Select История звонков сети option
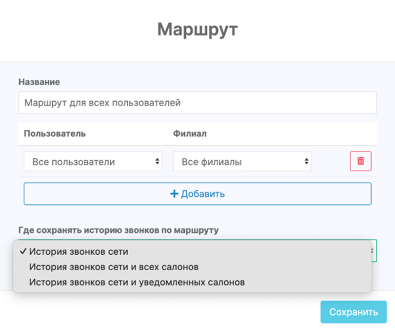This screenshot has width=395, height=332. [78, 251]
